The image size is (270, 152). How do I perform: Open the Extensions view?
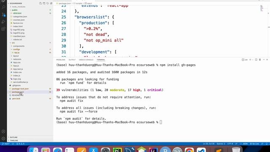click(3, 29)
